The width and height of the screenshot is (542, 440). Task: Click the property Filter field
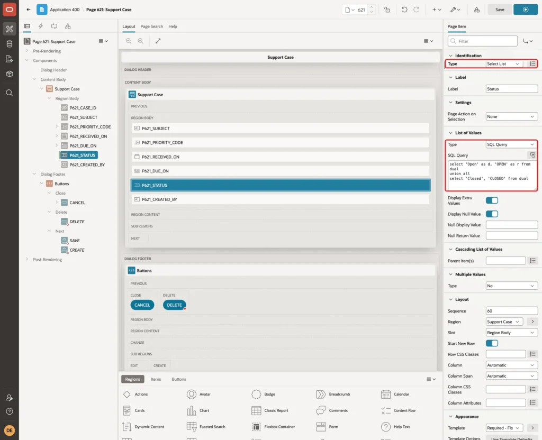tap(483, 41)
